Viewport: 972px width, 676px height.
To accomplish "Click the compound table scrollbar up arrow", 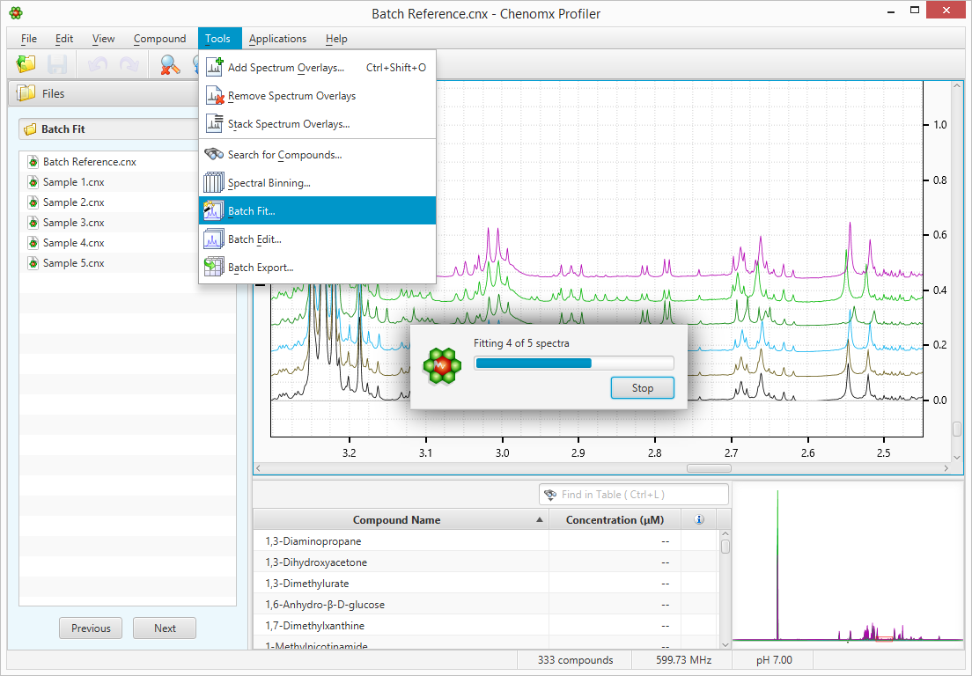I will [725, 533].
